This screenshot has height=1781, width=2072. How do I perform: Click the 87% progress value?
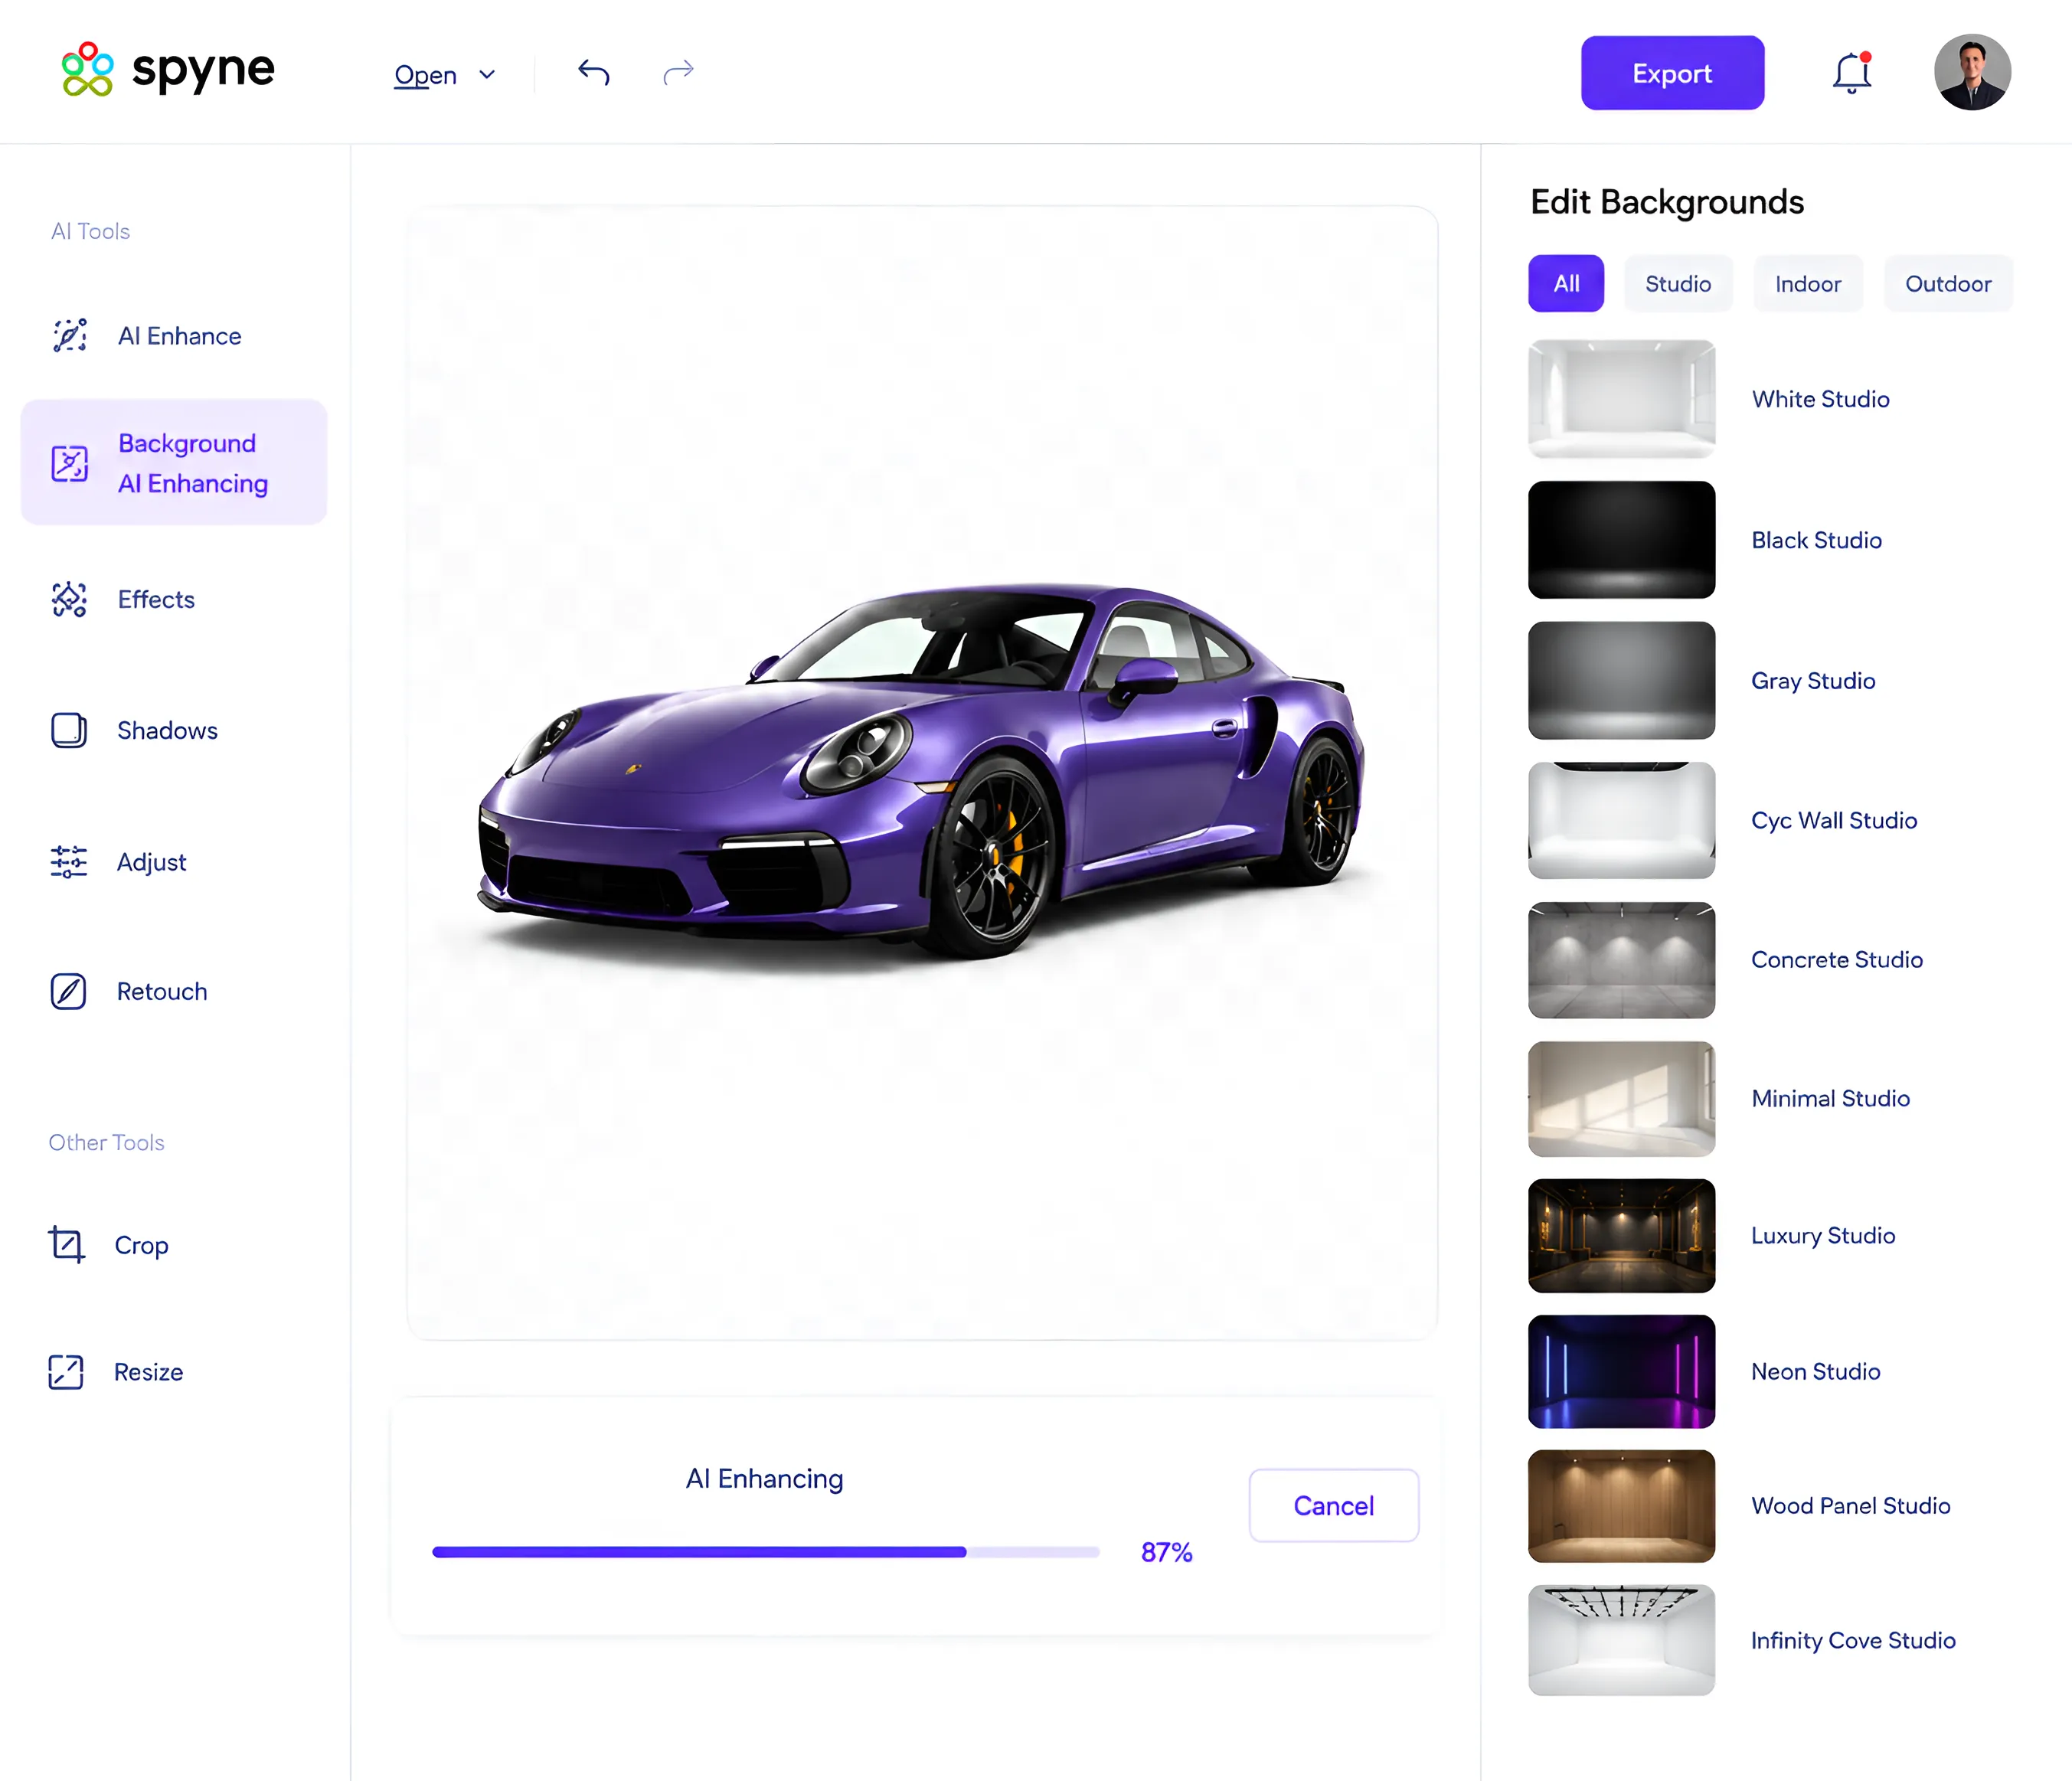click(x=1167, y=1552)
